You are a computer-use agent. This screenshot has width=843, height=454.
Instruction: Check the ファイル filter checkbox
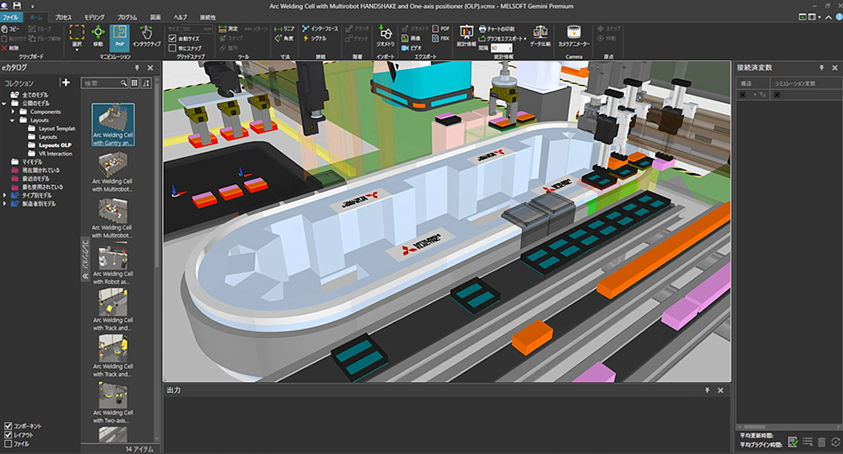tap(8, 444)
